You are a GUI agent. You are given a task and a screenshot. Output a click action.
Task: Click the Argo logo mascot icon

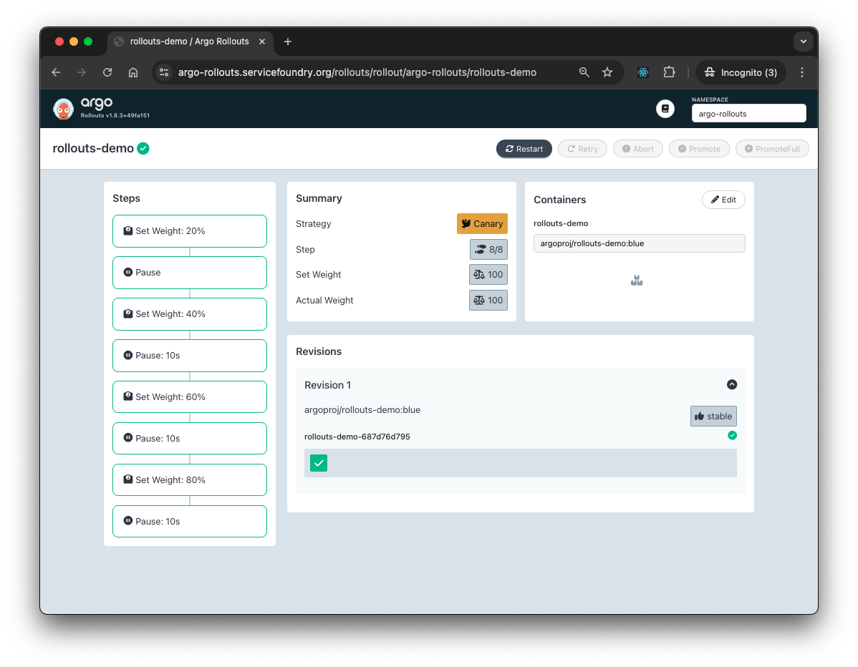tap(64, 109)
